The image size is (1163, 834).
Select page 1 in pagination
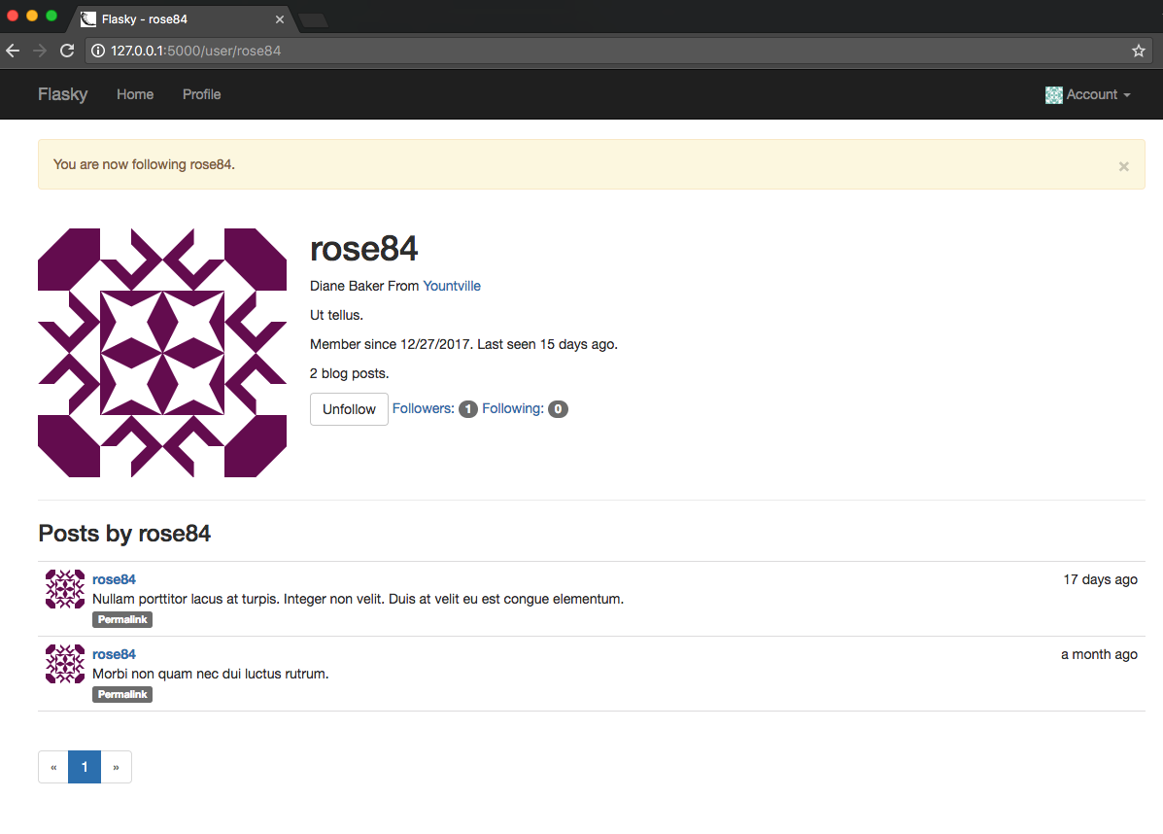click(x=85, y=767)
